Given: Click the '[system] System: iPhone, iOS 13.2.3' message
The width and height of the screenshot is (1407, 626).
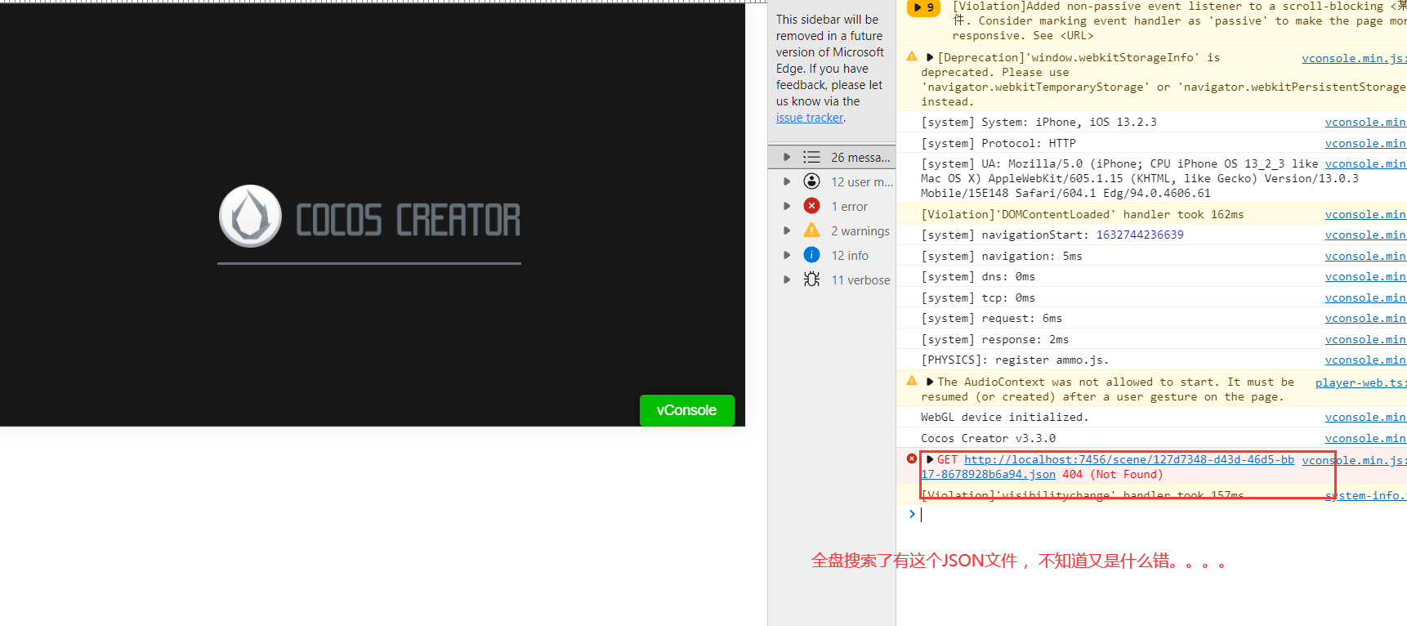Looking at the screenshot, I should click(x=1038, y=122).
